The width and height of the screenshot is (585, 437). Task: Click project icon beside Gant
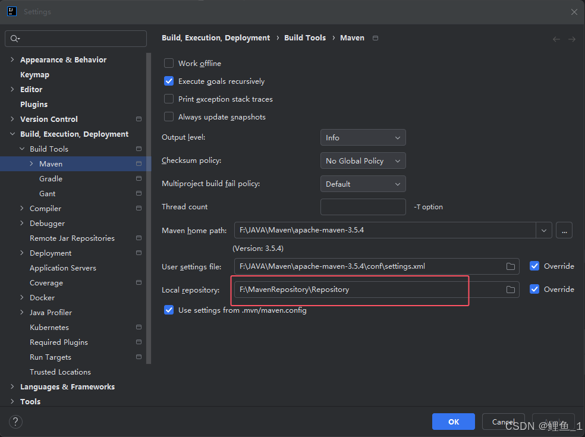click(139, 193)
